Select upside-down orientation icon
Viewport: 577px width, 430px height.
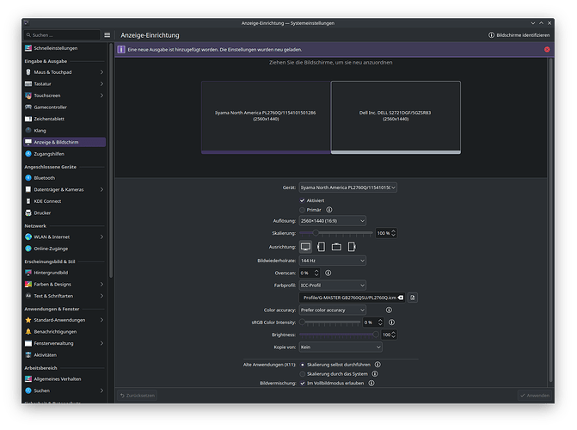click(336, 247)
